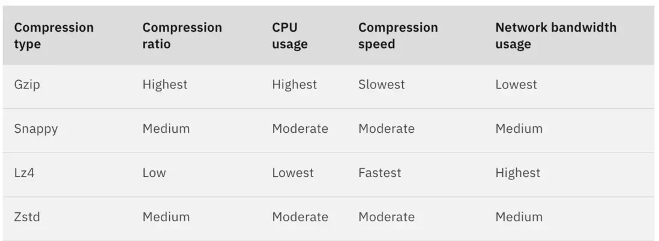Click Gzip's "Highest" CPU usage cell
The width and height of the screenshot is (659, 241).
(x=294, y=85)
